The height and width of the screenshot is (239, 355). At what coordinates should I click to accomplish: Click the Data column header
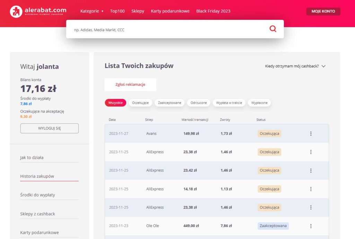(x=112, y=120)
